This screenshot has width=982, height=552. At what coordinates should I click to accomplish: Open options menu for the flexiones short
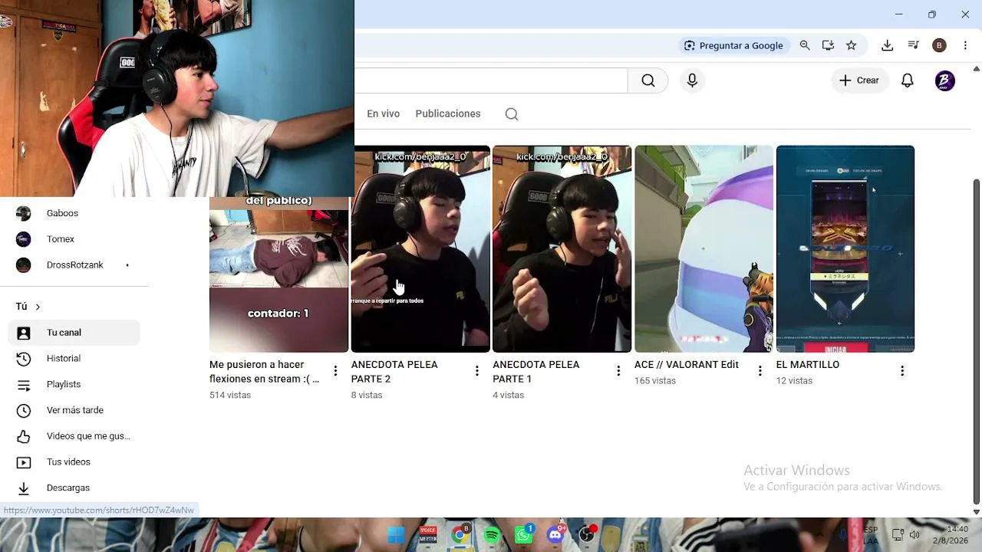pyautogui.click(x=335, y=371)
